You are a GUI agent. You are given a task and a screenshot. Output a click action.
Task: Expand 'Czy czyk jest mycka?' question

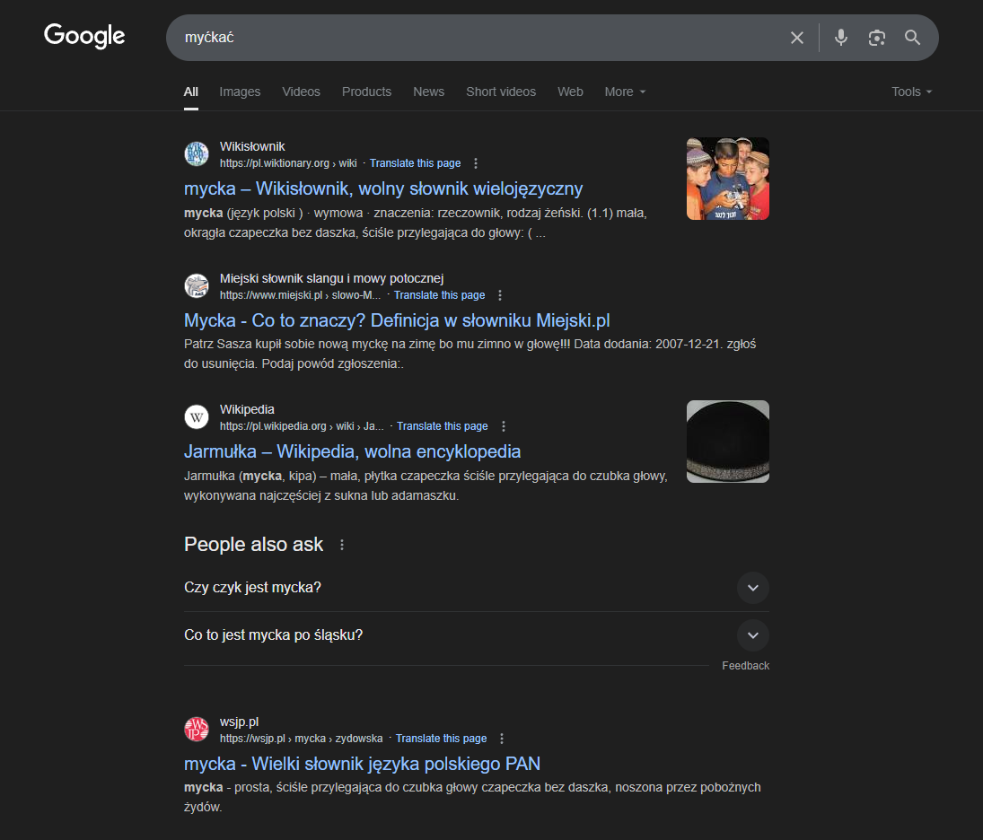click(477, 588)
